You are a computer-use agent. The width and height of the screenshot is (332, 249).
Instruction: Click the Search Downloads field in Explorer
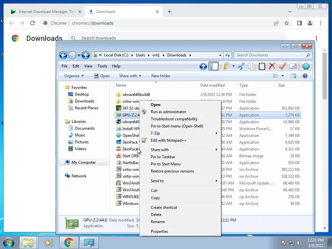coord(273,55)
